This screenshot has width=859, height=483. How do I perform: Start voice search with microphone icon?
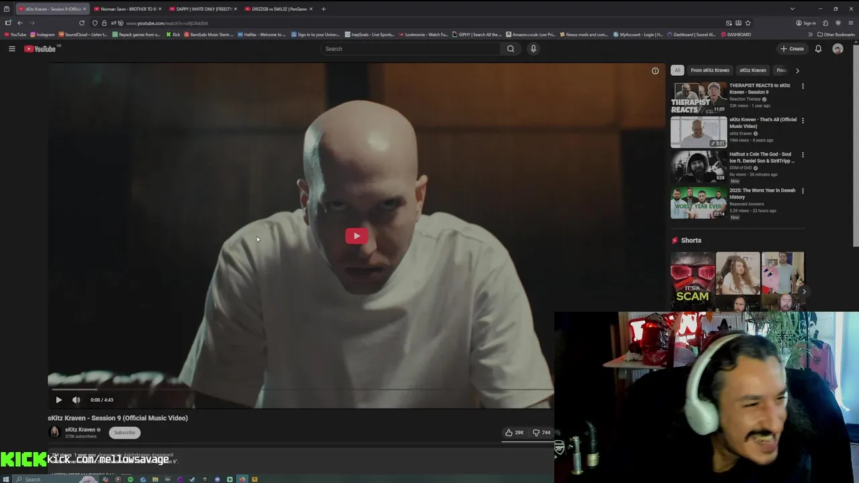pyautogui.click(x=534, y=49)
